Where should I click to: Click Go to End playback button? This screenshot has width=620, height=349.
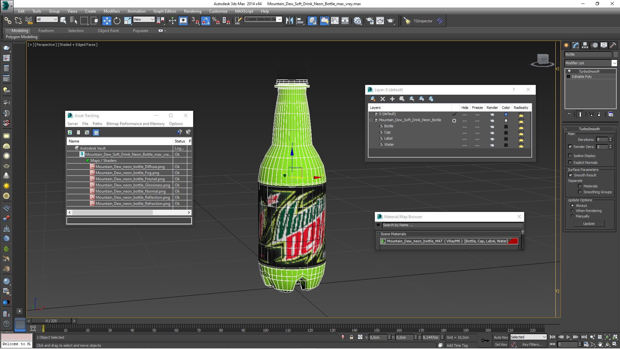pyautogui.click(x=584, y=337)
